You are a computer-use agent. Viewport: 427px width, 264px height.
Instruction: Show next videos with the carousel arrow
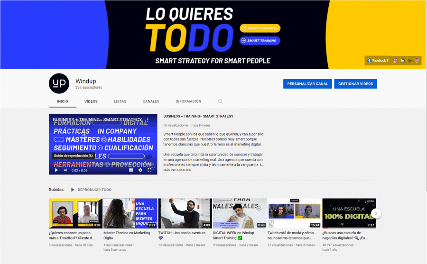coord(376,213)
